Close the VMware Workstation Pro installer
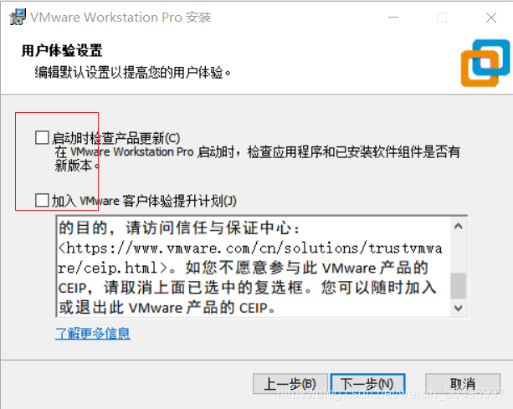The image size is (513, 409). tap(491, 18)
